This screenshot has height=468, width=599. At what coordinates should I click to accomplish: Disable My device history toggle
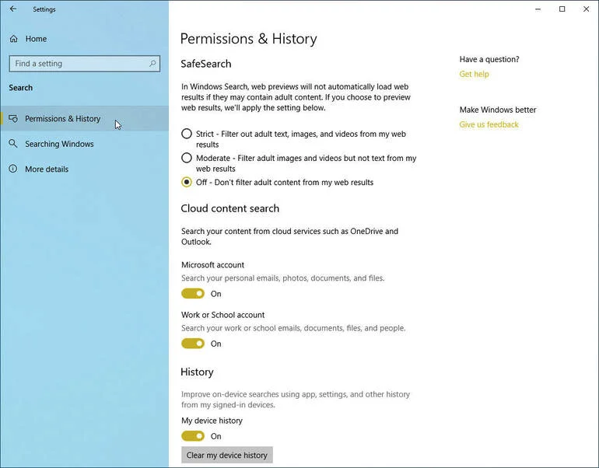point(193,436)
